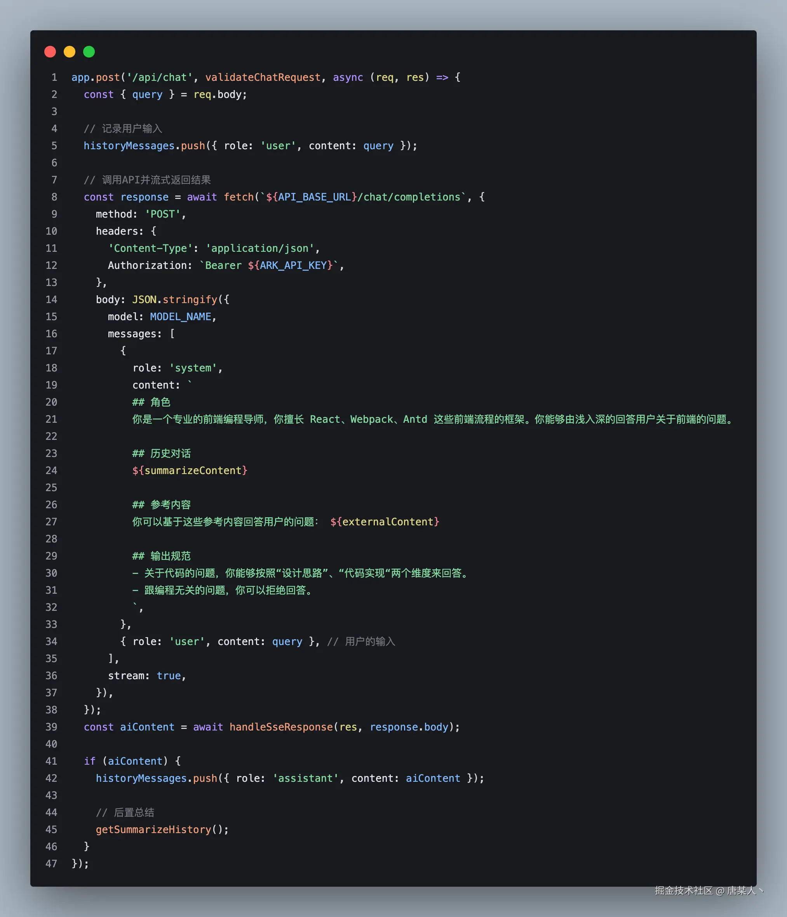The image size is (787, 917).
Task: Click line number 1 in gutter
Action: (x=54, y=77)
